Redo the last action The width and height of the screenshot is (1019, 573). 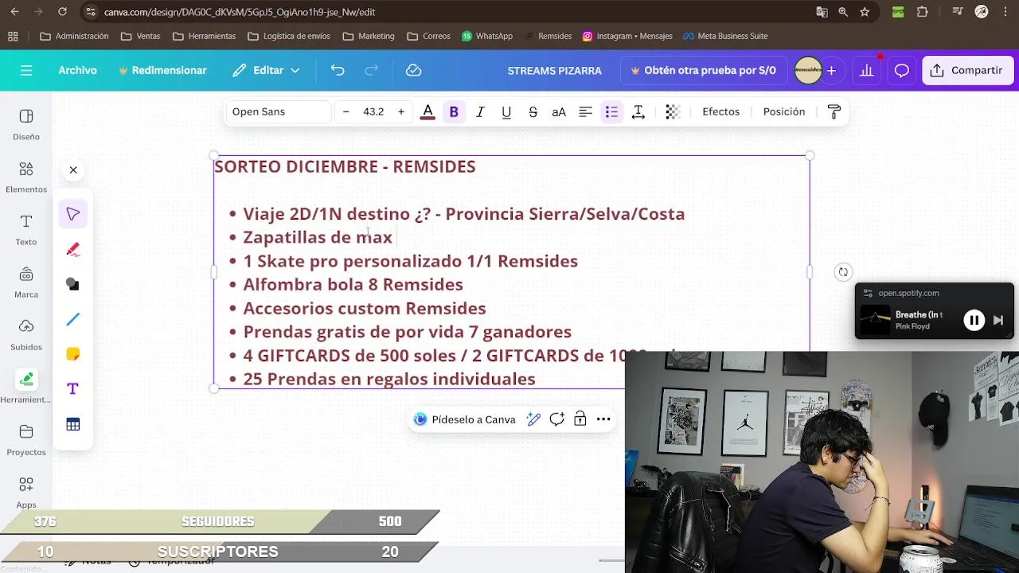[371, 70]
